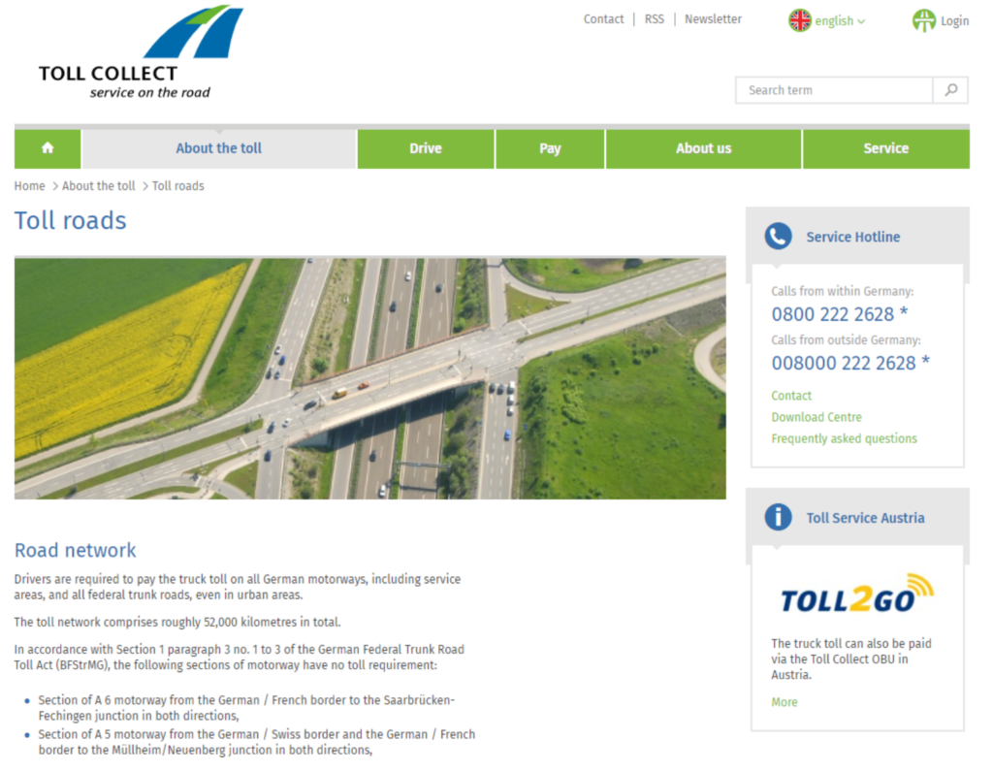Click the home icon in navigation bar
Viewport: 993px width, 772px height.
pyautogui.click(x=48, y=148)
